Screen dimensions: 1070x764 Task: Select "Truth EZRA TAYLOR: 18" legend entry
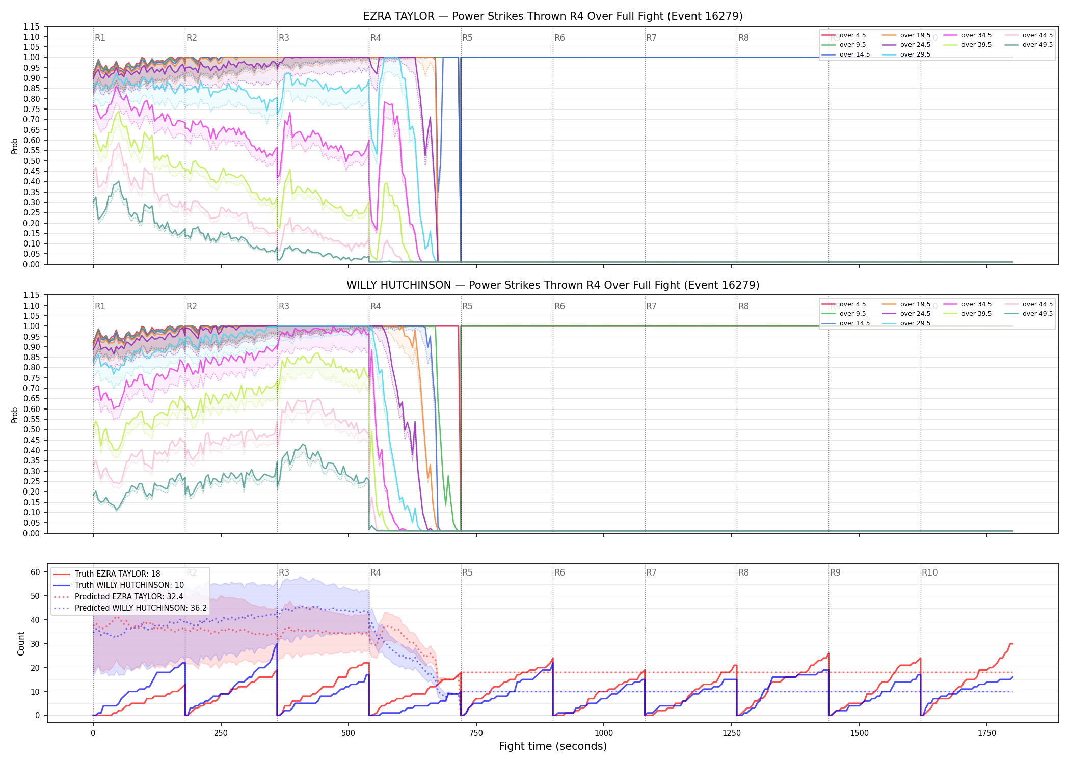point(107,574)
